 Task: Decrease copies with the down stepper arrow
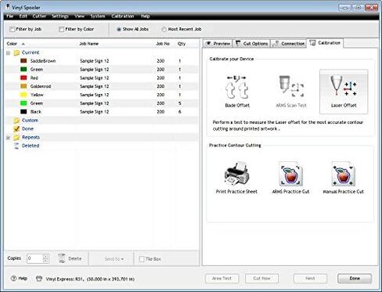tap(45, 261)
